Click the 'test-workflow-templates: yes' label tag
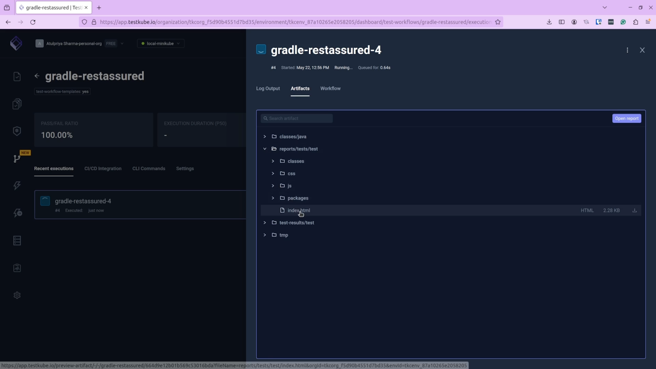The height and width of the screenshot is (369, 656). point(62,91)
